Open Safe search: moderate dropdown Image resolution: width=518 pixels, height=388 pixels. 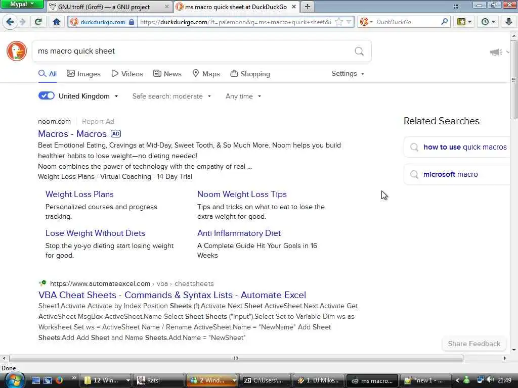171,96
